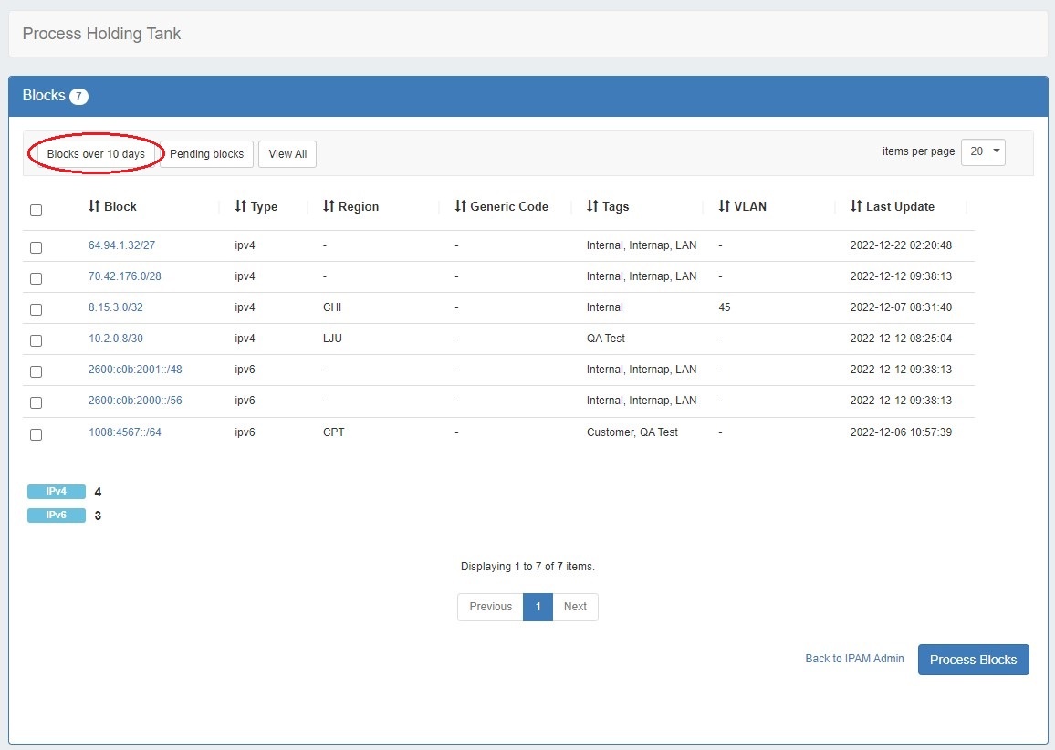The width and height of the screenshot is (1055, 750).
Task: Tick the checkbox for 1008:4567::/64
Action: [36, 434]
